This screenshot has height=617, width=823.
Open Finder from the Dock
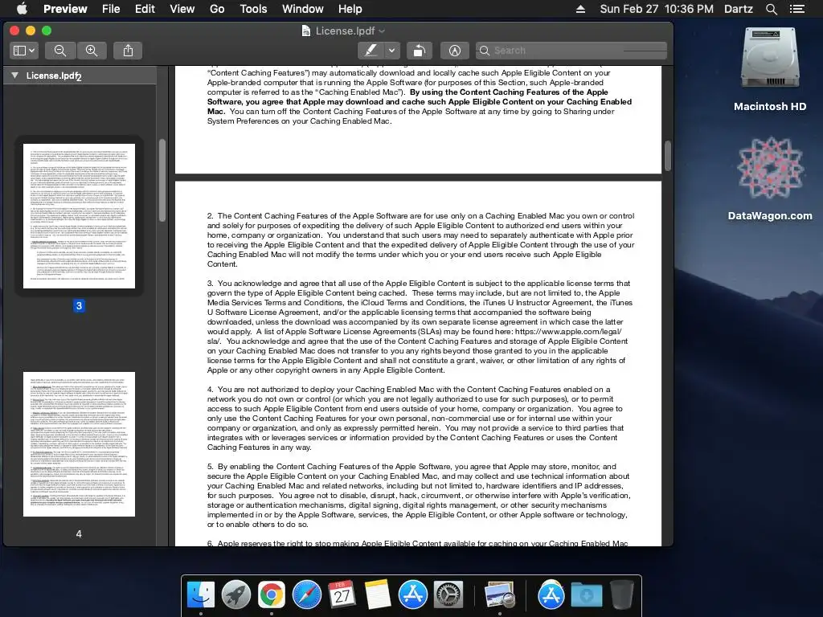201,595
